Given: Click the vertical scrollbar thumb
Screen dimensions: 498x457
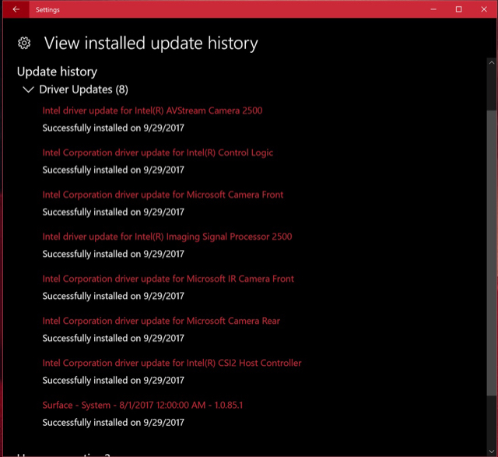Looking at the screenshot, I should [x=492, y=253].
